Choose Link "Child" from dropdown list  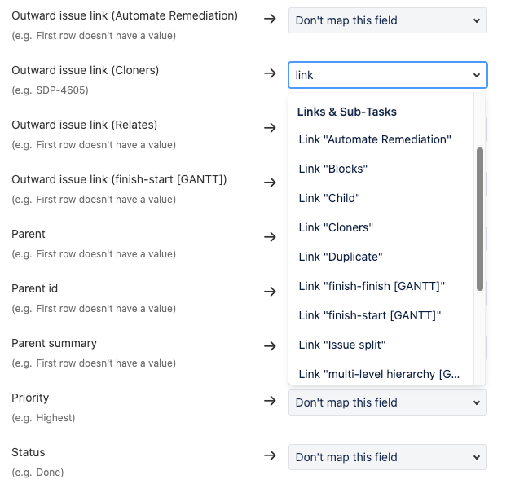coord(381,198)
